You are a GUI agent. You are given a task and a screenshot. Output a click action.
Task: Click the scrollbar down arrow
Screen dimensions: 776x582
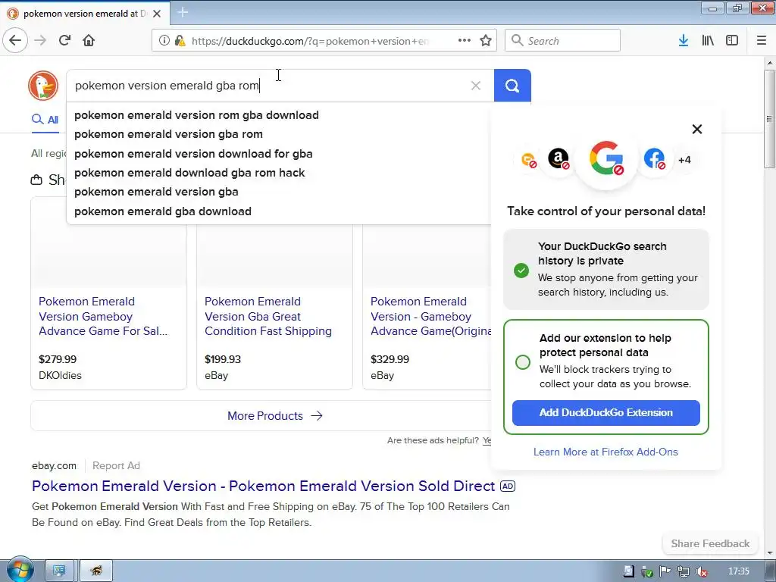click(769, 552)
